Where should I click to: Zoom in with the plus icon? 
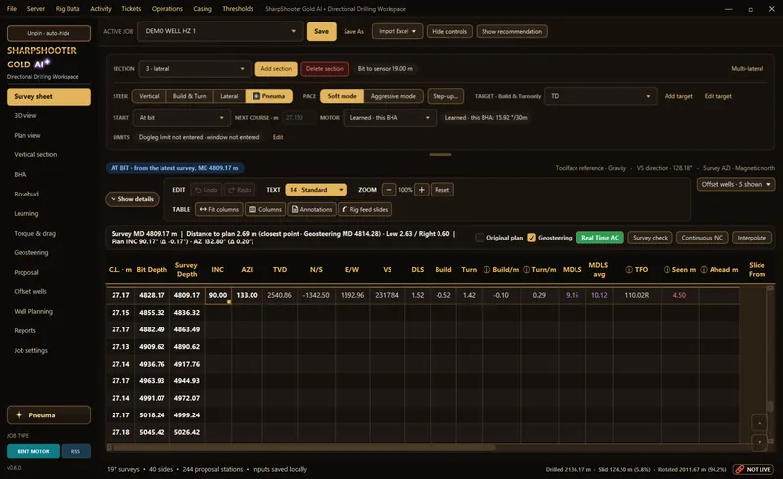pyautogui.click(x=422, y=190)
